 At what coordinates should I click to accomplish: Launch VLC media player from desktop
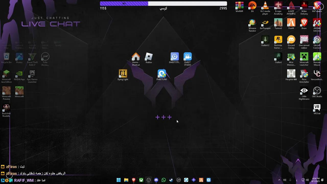point(265,8)
